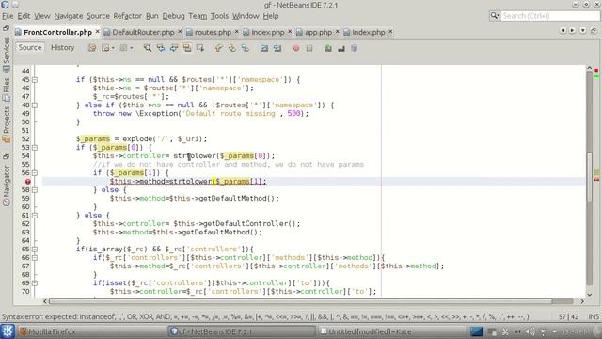Close the FrontController.php tab
Screen dimensions: 602x339
[x=97, y=31]
